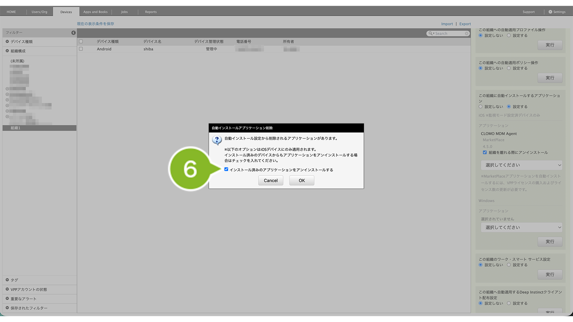This screenshot has width=573, height=322.
Task: Clear search field with X icon
Action: click(x=466, y=33)
